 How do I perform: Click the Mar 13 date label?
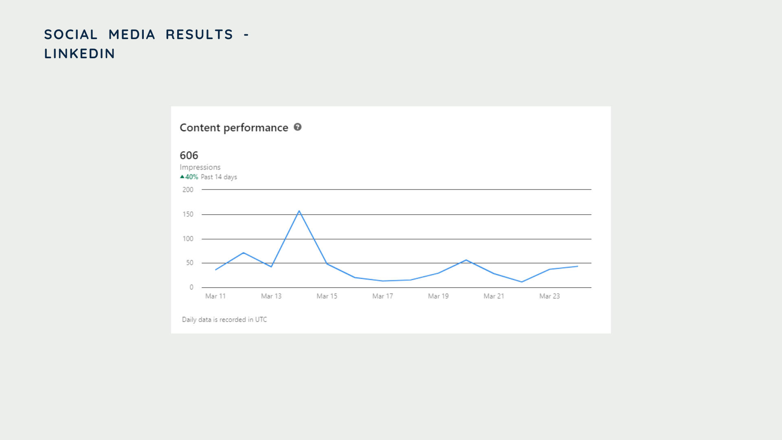(x=271, y=296)
